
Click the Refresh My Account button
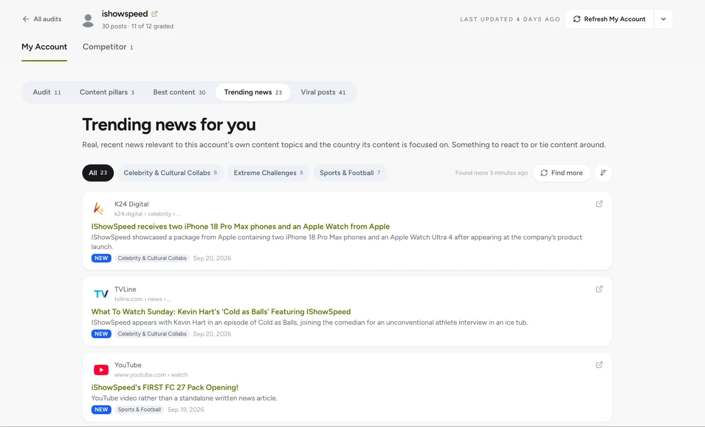[x=609, y=19]
